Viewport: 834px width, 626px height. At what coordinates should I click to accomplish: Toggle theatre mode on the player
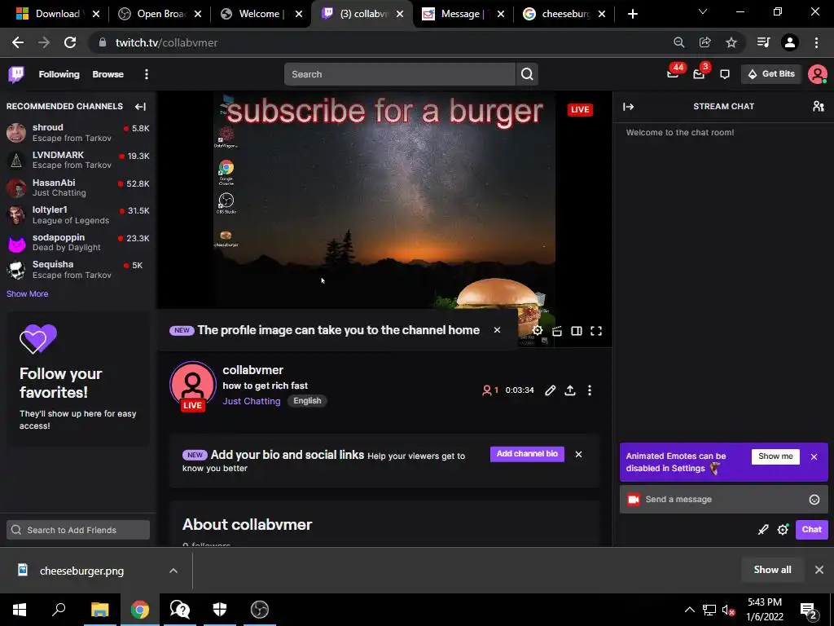coord(577,331)
